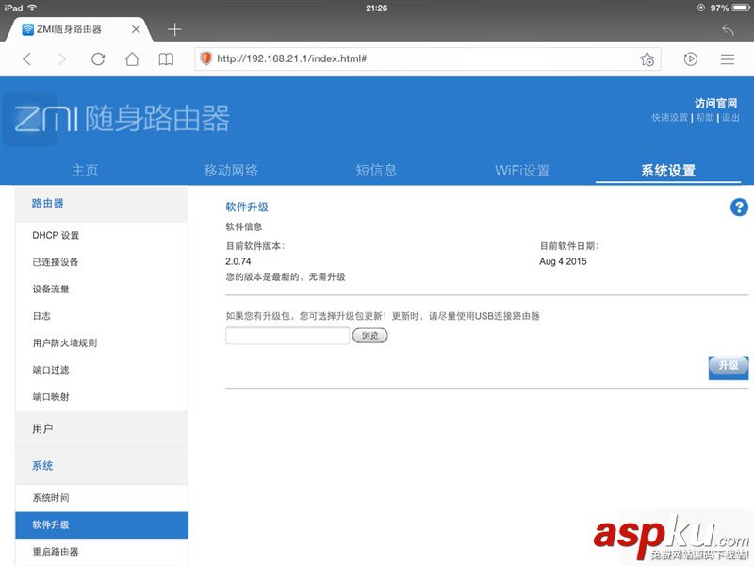
Task: Open a new browser tab with the plus
Action: coord(174,29)
